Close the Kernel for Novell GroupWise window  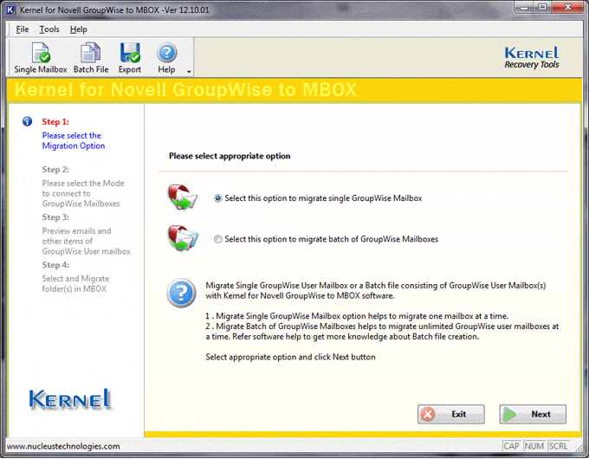[x=567, y=8]
